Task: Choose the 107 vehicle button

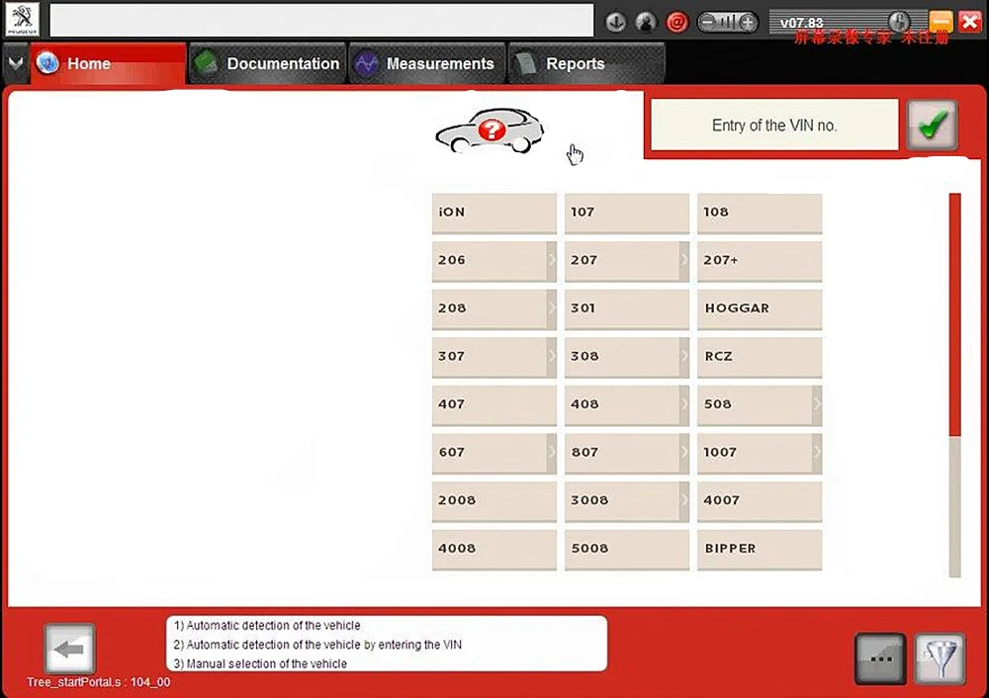Action: click(x=626, y=213)
